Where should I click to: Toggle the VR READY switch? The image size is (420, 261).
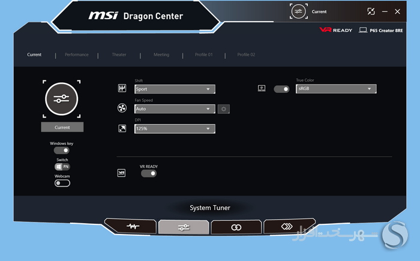tap(149, 173)
